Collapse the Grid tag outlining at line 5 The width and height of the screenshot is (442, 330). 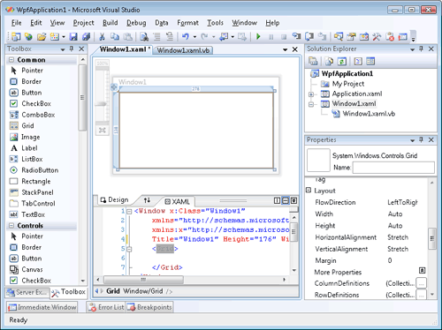(x=129, y=249)
